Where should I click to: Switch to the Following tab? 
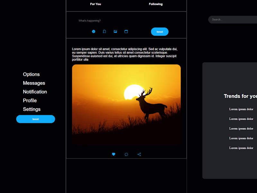click(156, 4)
